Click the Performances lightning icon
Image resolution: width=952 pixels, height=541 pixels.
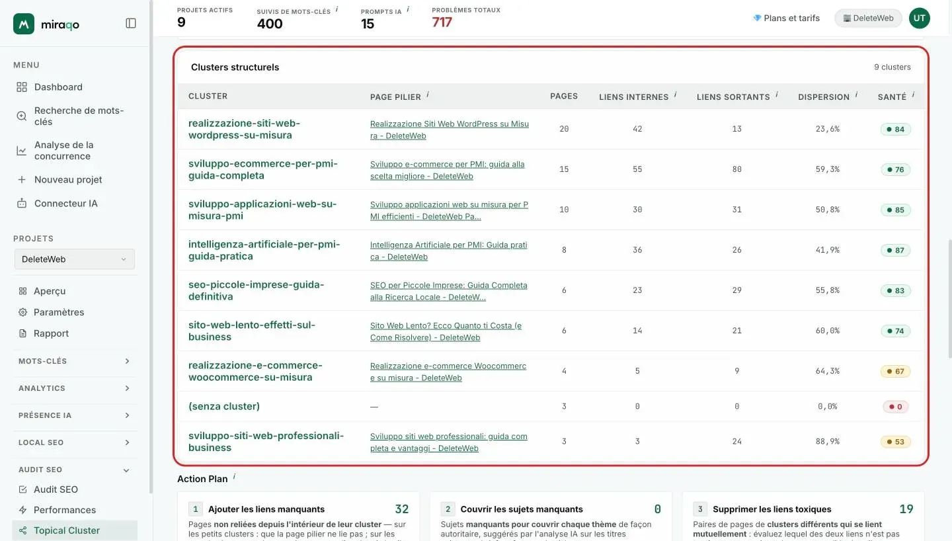(x=22, y=510)
